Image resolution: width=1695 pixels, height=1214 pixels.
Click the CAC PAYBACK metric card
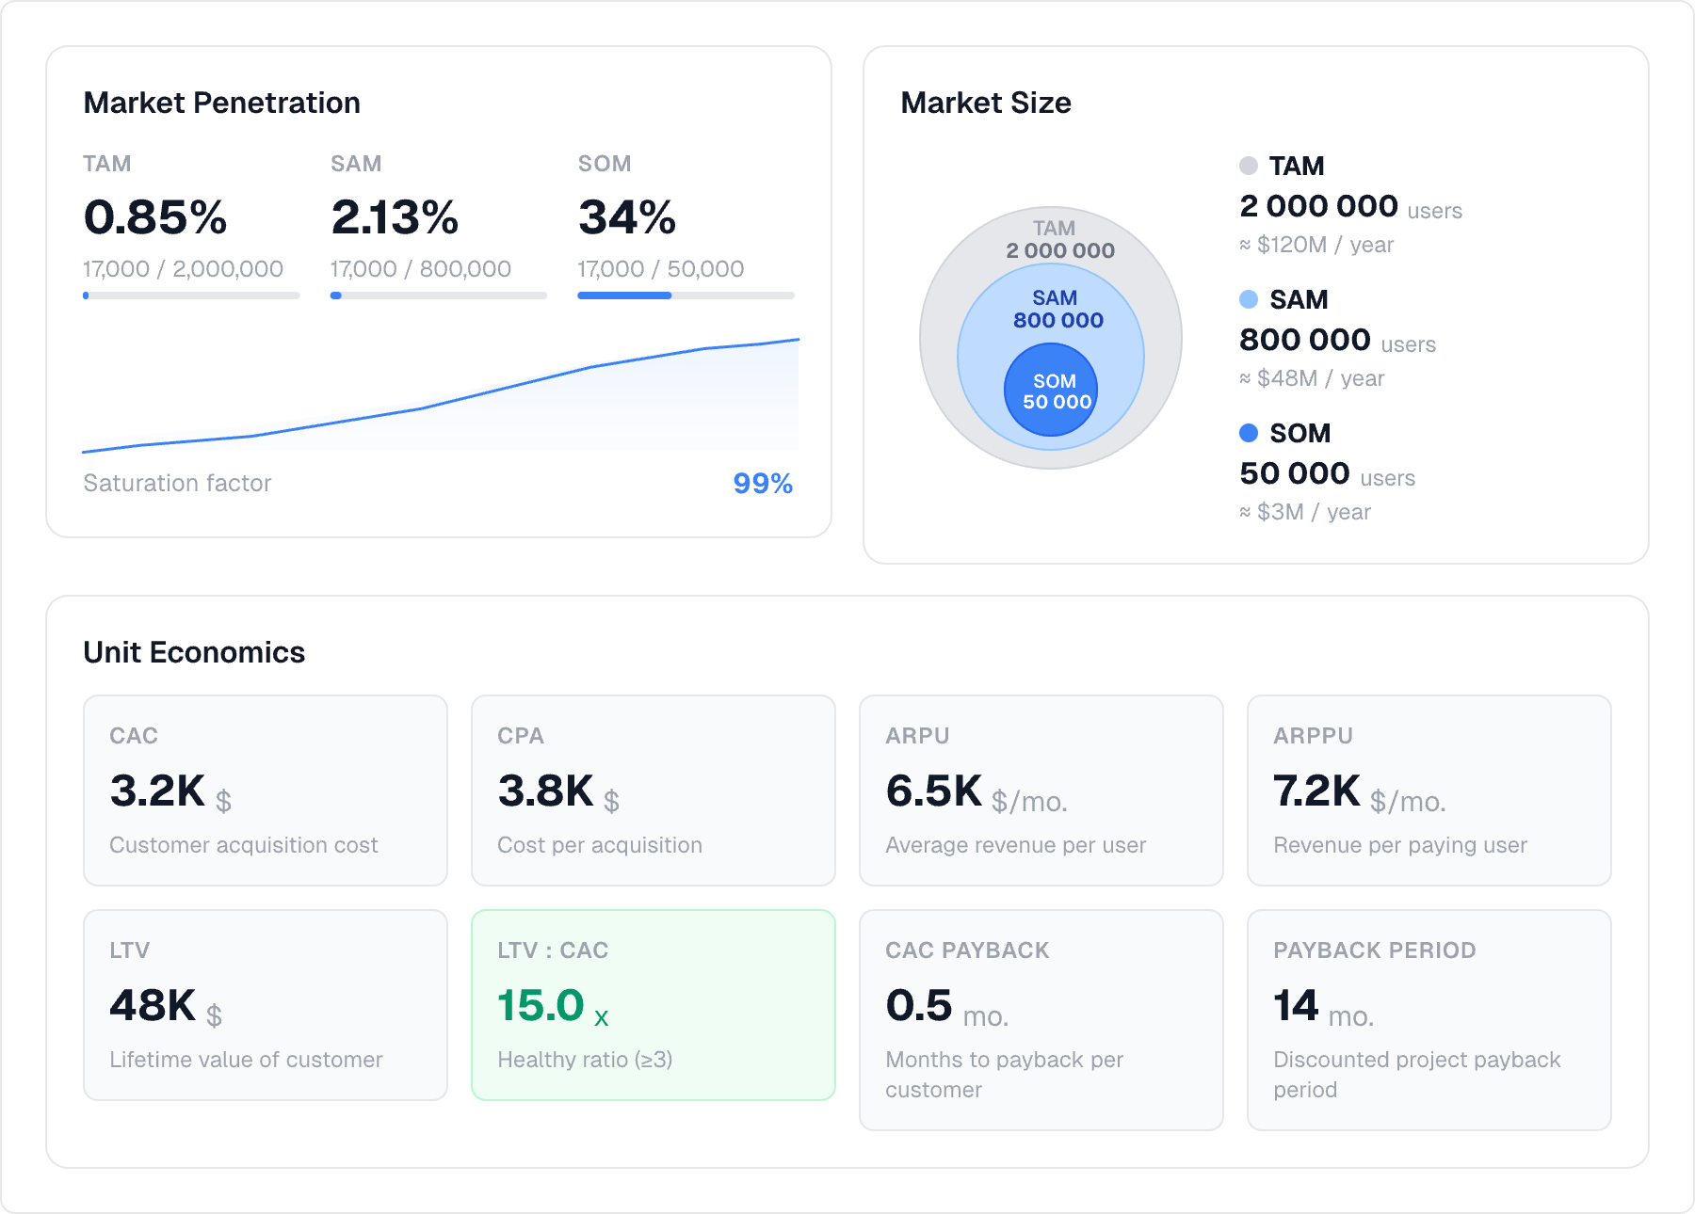(x=1041, y=1021)
